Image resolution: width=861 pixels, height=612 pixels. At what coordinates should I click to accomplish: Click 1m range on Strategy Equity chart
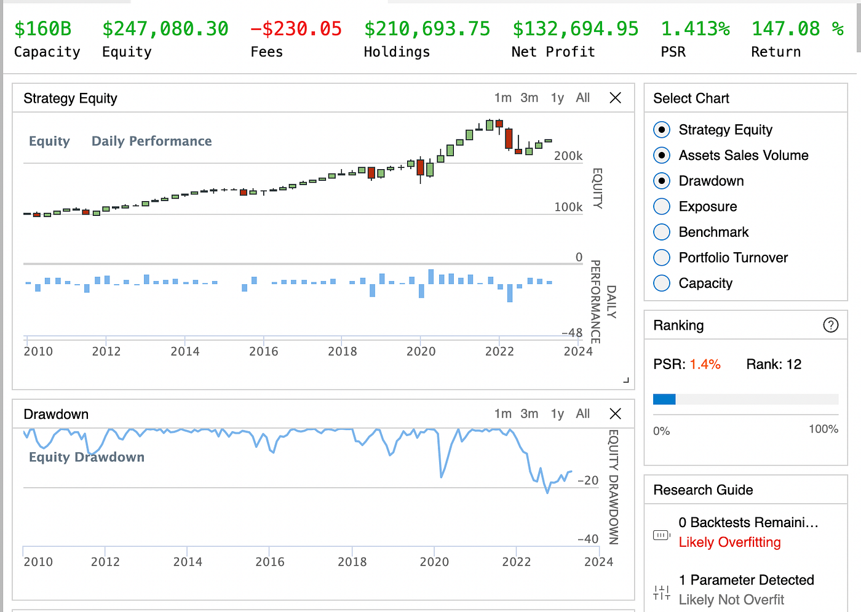point(504,97)
